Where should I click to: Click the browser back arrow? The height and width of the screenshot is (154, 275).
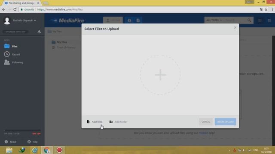[4, 9]
